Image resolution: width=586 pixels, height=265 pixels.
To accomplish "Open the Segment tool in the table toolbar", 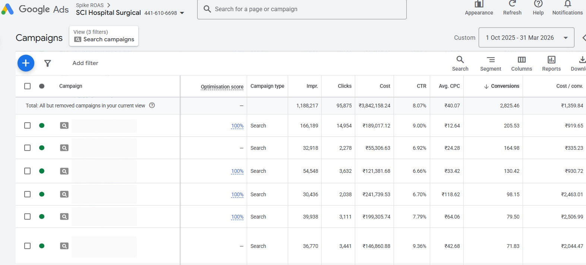I will click(x=491, y=64).
